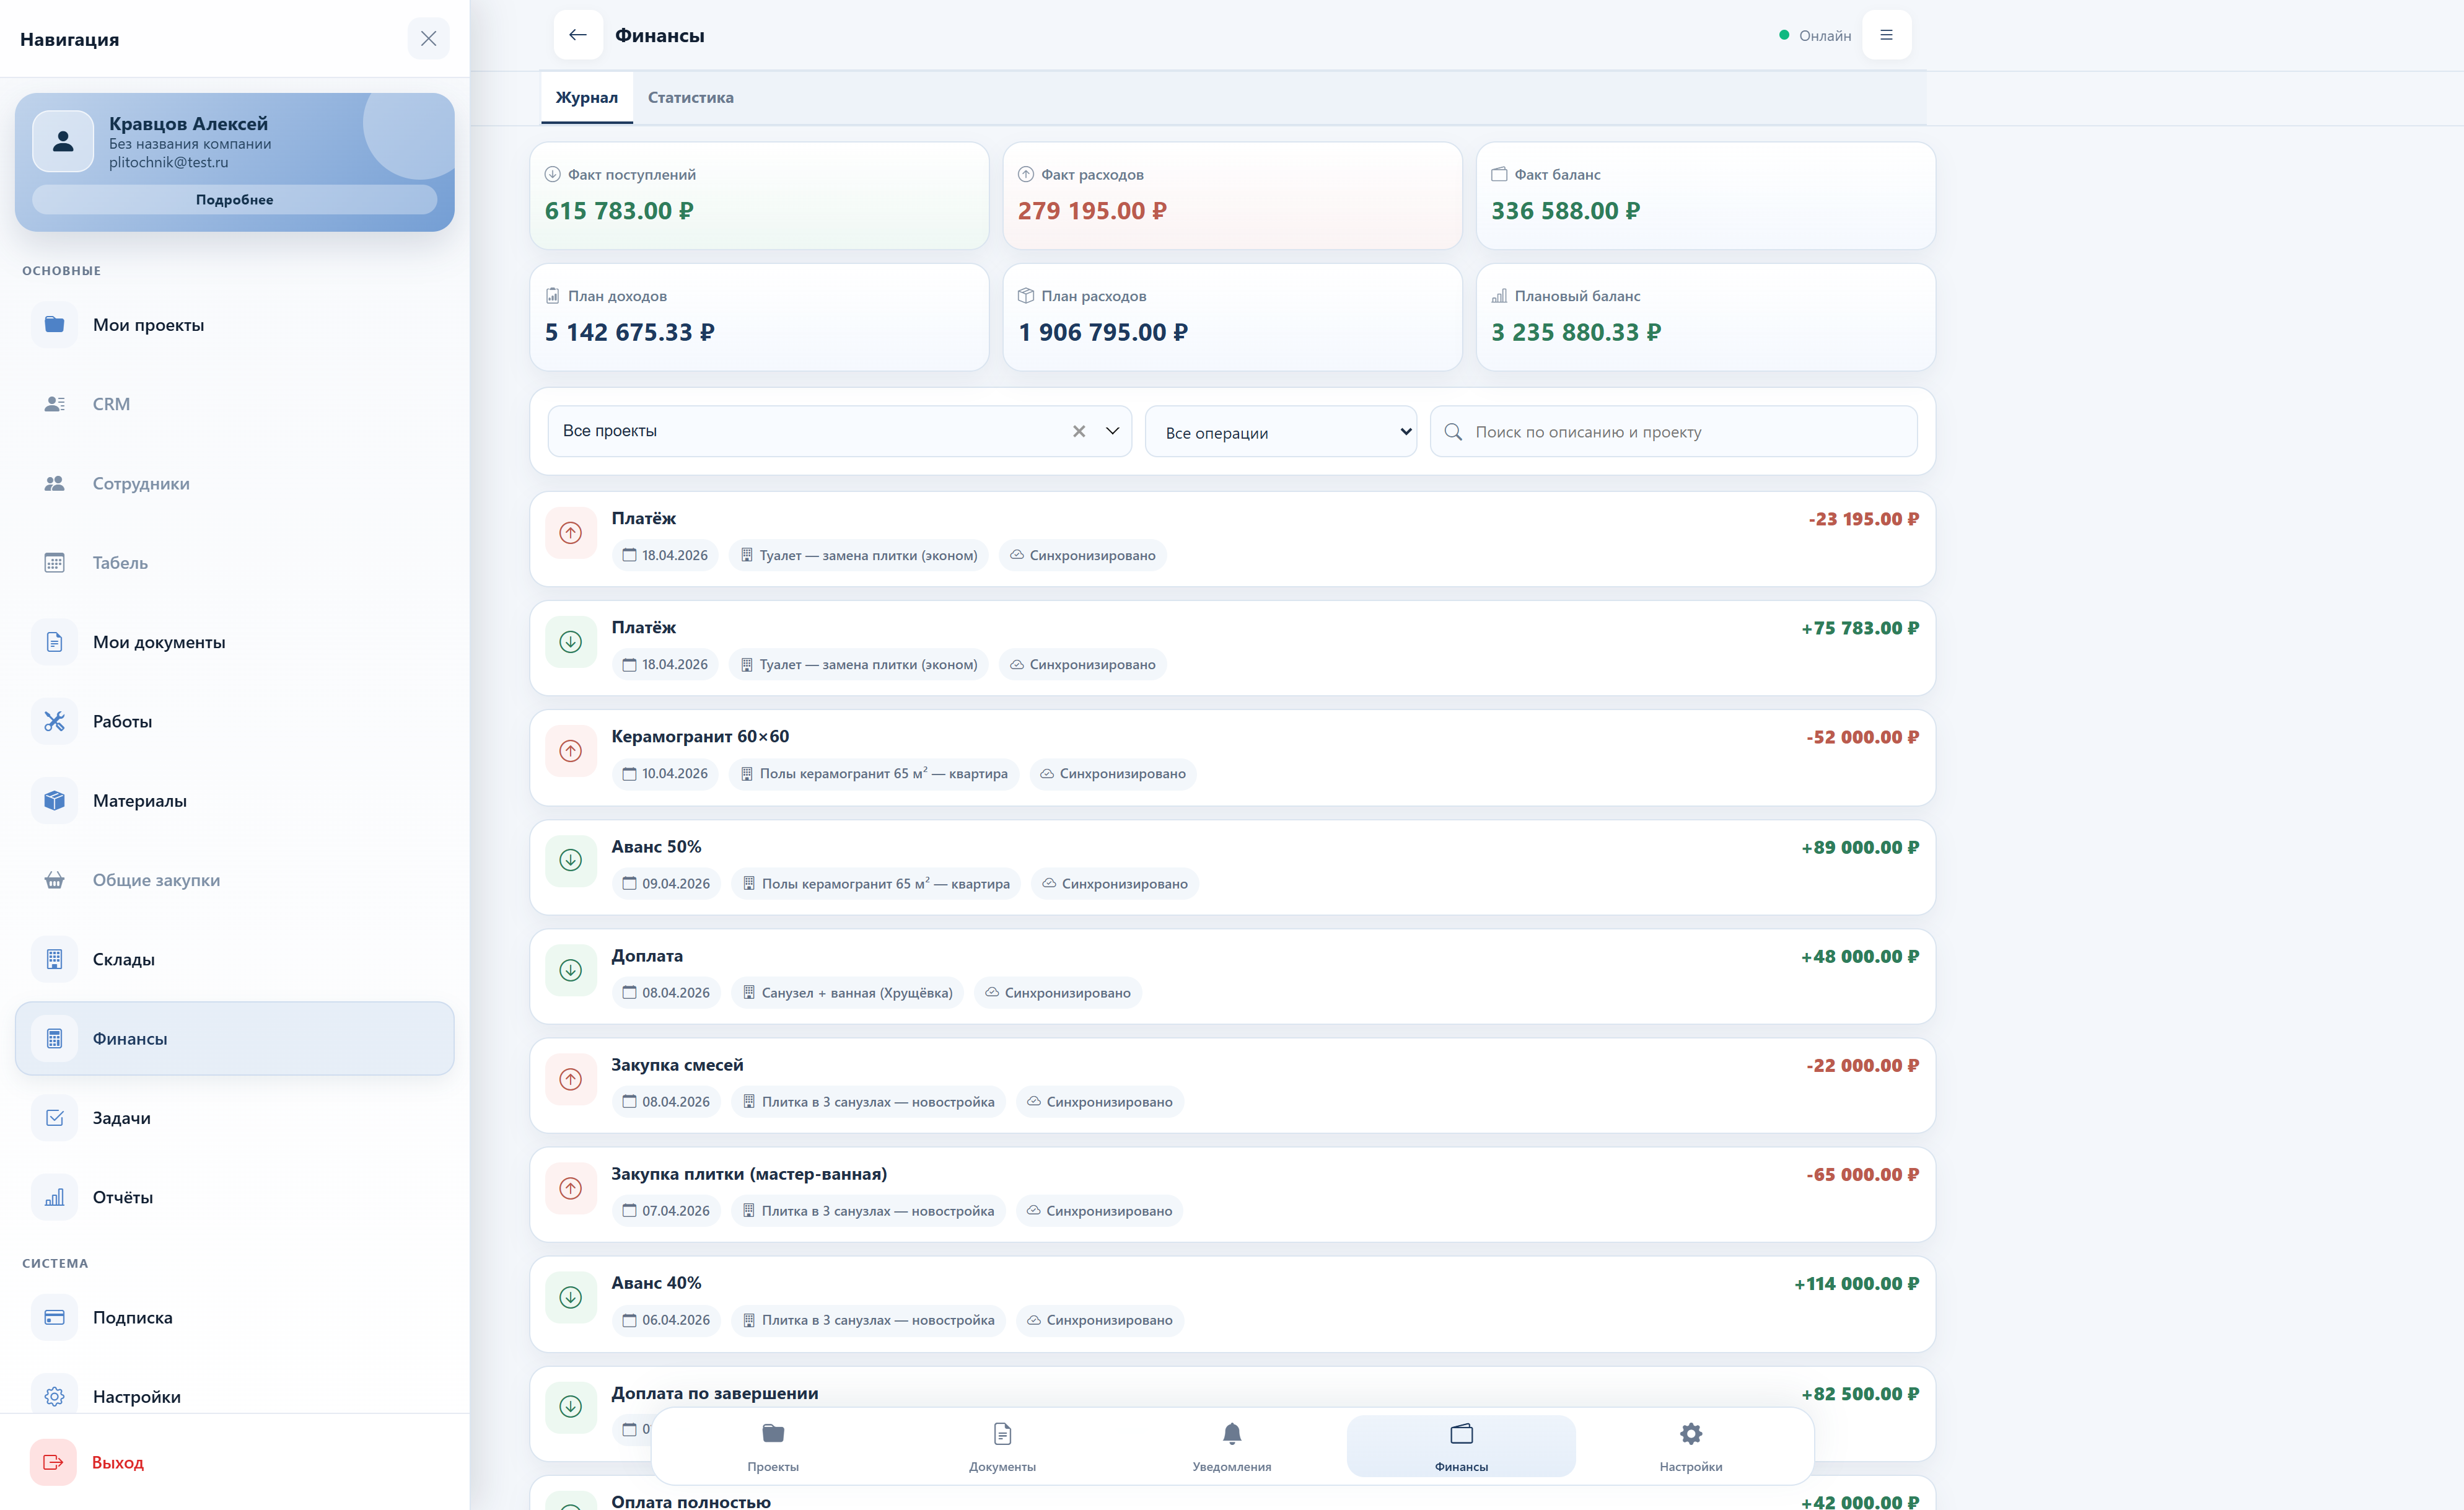Click Выход to log out
The width and height of the screenshot is (2464, 1510).
click(x=117, y=1462)
